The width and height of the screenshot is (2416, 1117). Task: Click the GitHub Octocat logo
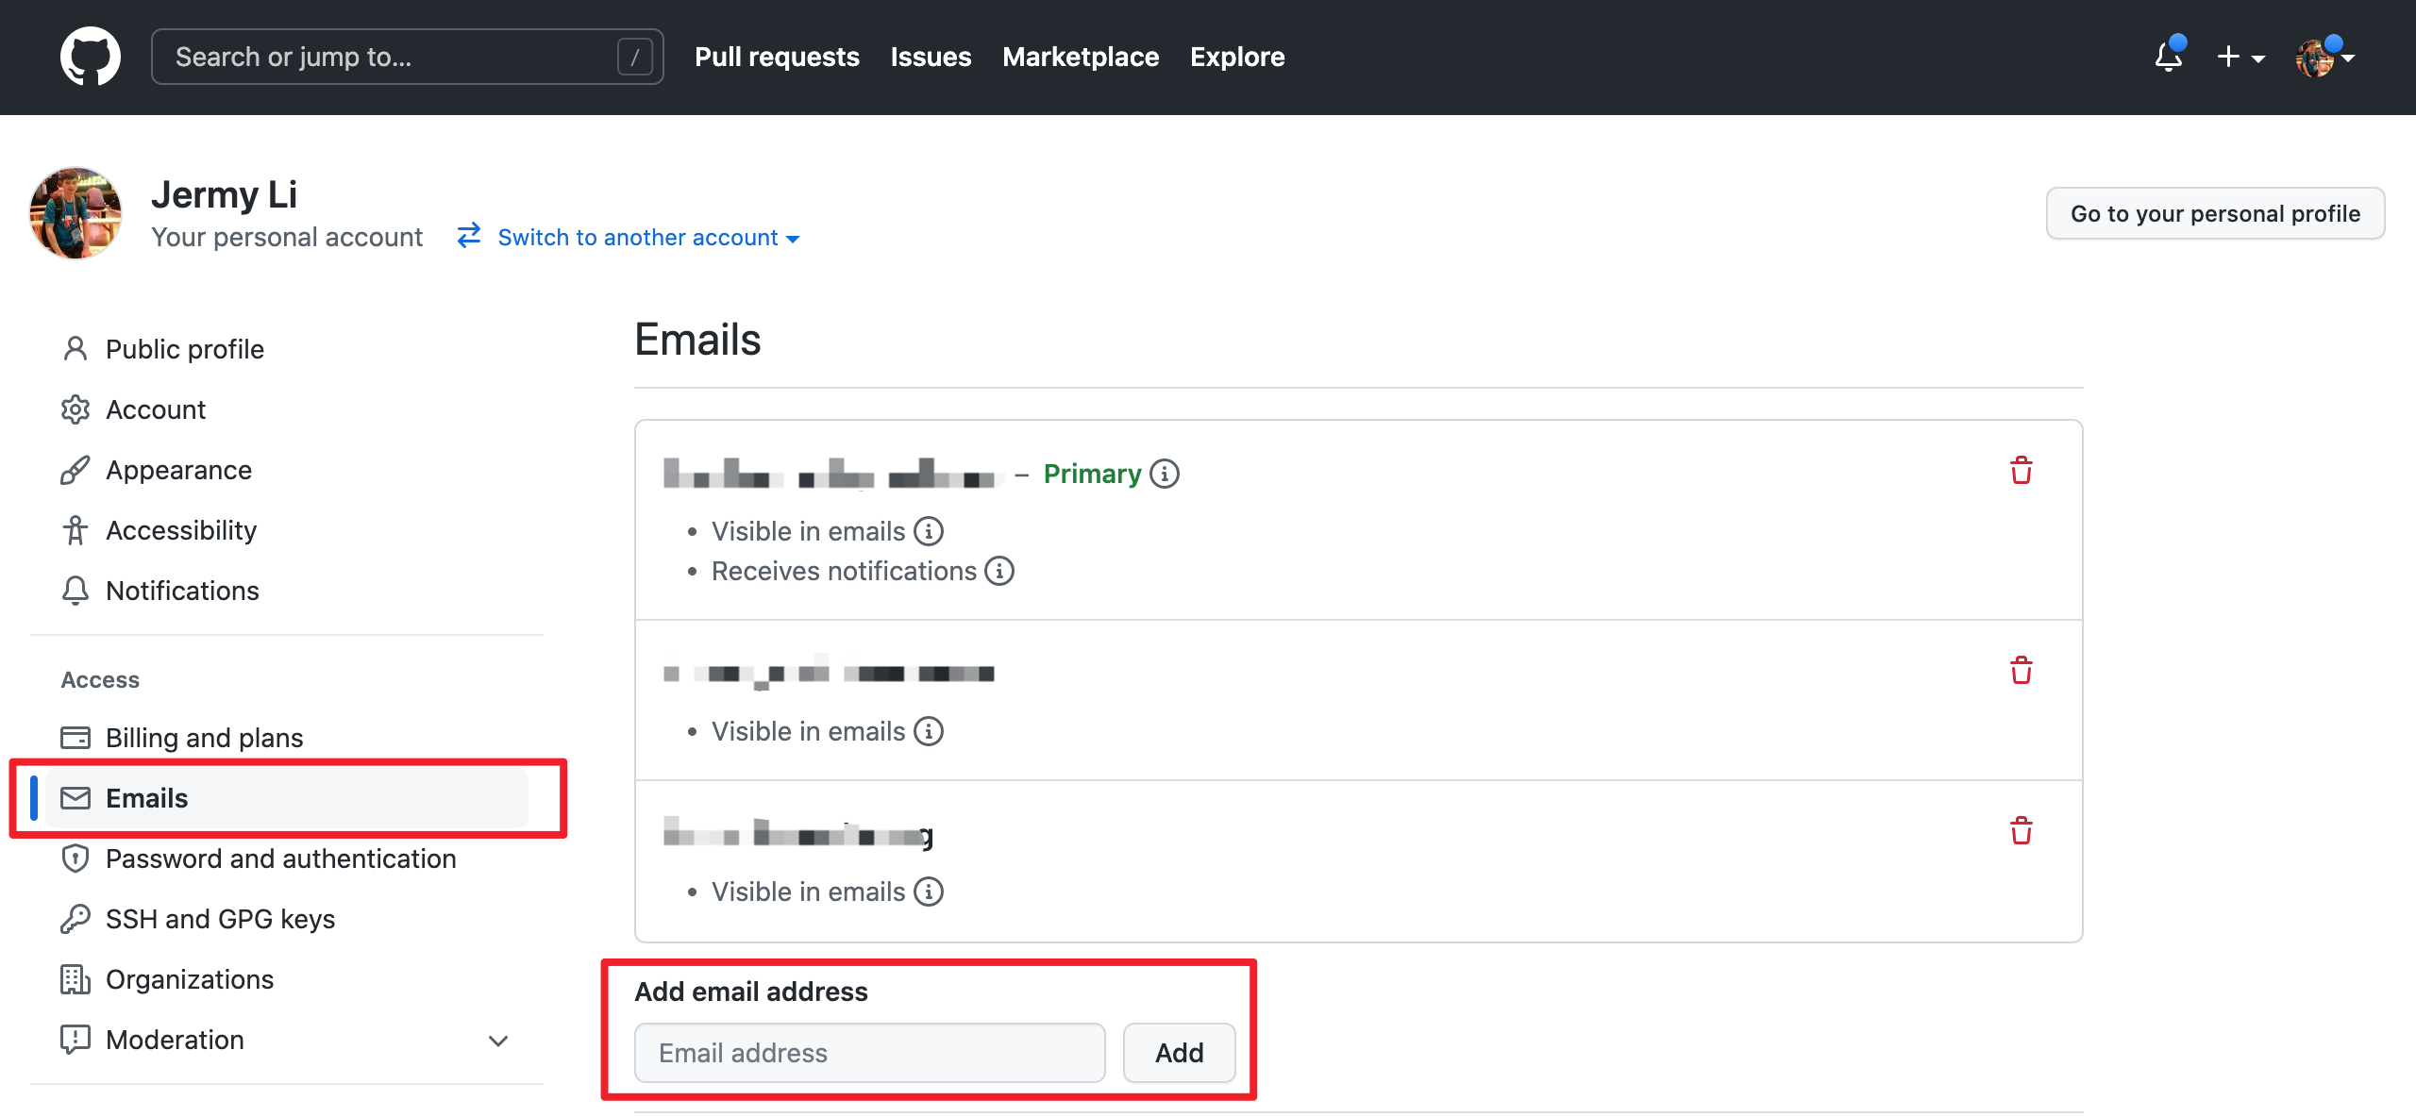[x=91, y=57]
